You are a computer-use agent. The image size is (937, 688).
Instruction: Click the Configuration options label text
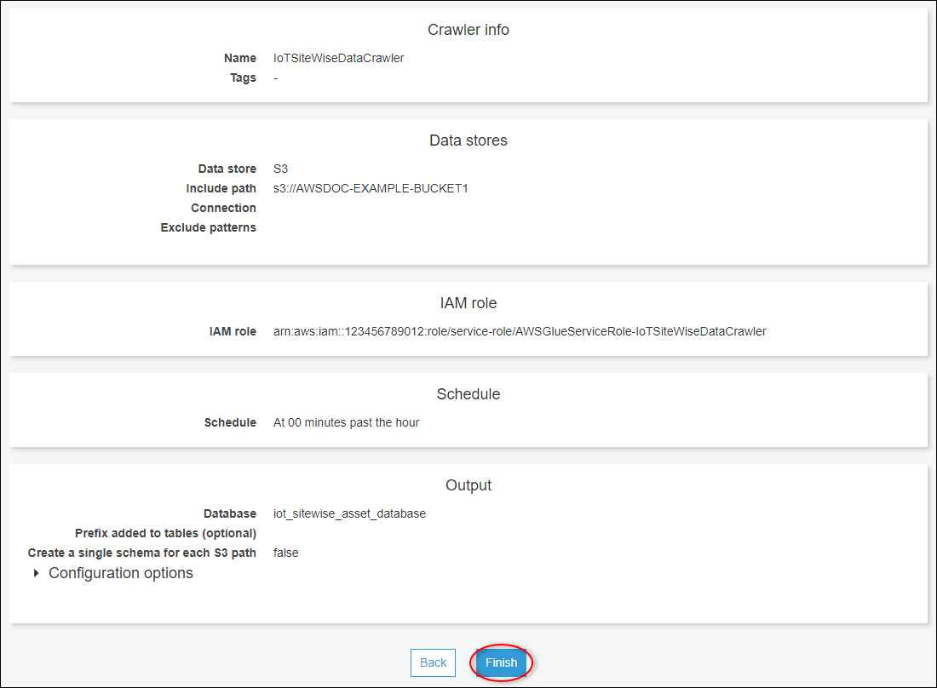pos(121,573)
